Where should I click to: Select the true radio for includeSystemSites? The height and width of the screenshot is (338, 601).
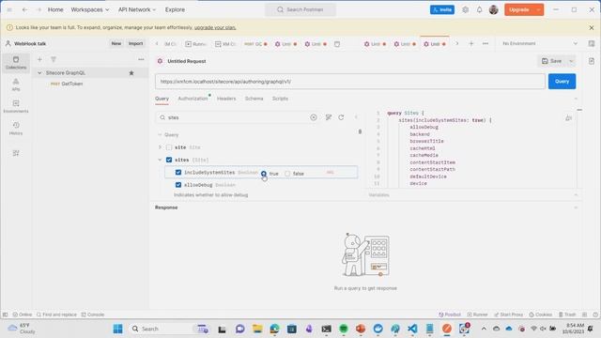[264, 174]
